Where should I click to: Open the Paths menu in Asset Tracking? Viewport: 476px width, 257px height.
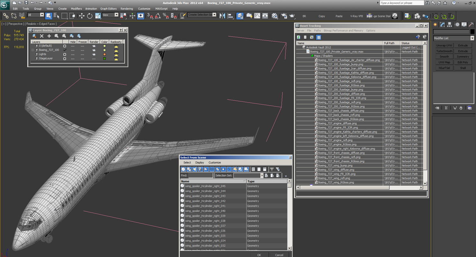pos(317,31)
